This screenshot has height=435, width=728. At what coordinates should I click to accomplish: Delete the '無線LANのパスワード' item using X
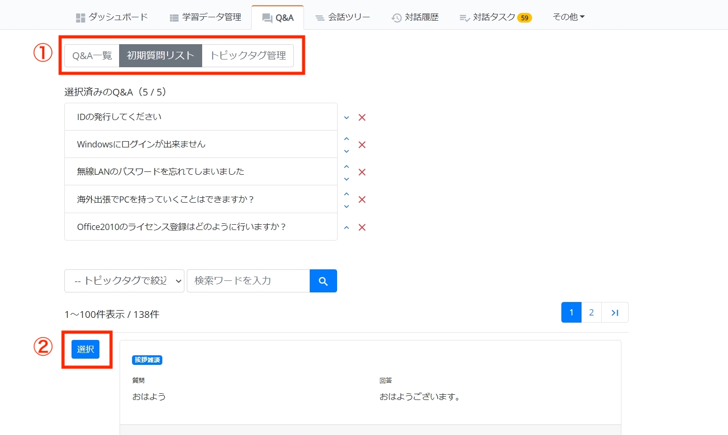(362, 172)
